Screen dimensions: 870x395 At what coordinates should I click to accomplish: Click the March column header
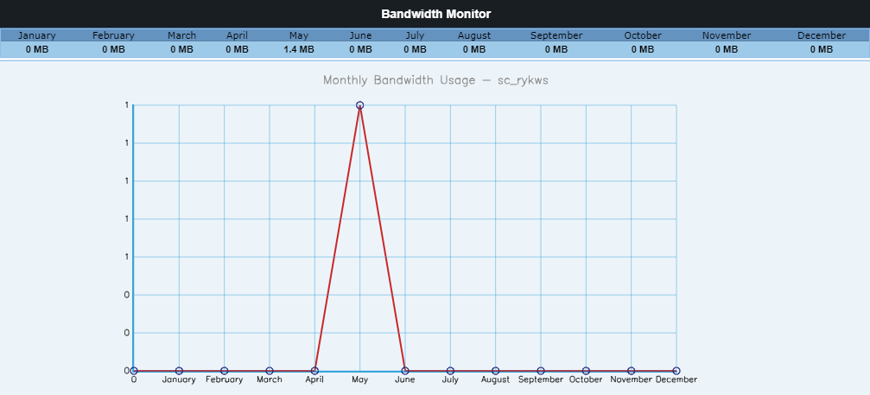click(182, 35)
